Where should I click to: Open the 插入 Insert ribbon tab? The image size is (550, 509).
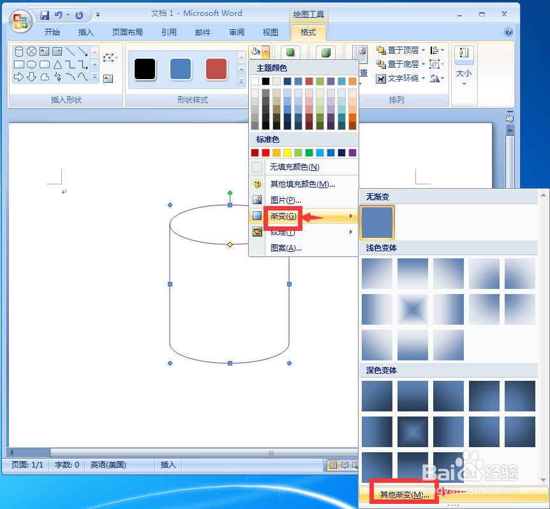(x=85, y=33)
